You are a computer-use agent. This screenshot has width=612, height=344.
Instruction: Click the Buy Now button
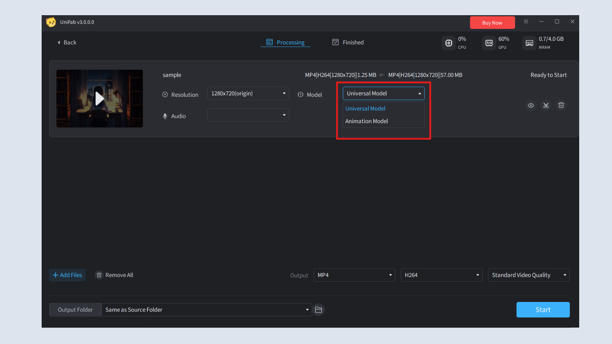[x=492, y=22]
